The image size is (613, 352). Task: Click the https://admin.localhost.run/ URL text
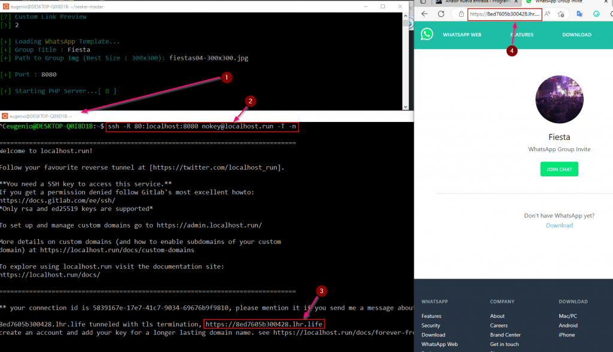[x=209, y=225]
